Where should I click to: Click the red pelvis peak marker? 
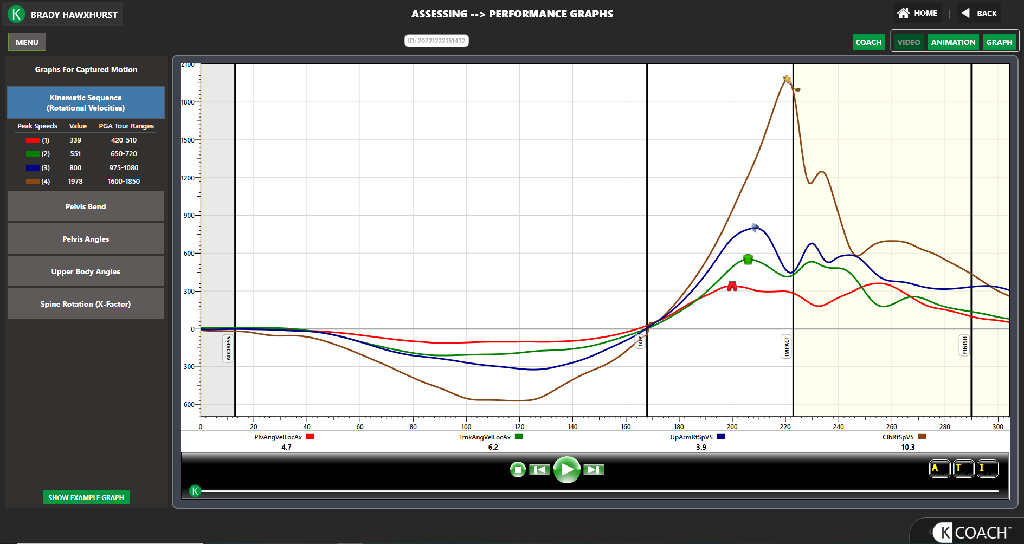[732, 286]
